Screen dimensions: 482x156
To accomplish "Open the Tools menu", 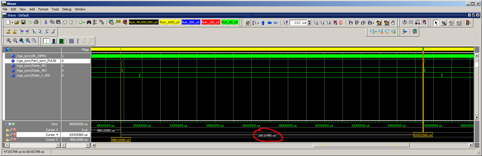I will [55, 9].
